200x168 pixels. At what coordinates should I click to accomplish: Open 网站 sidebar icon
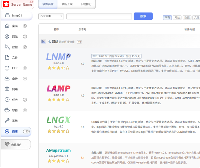coord(7,37)
